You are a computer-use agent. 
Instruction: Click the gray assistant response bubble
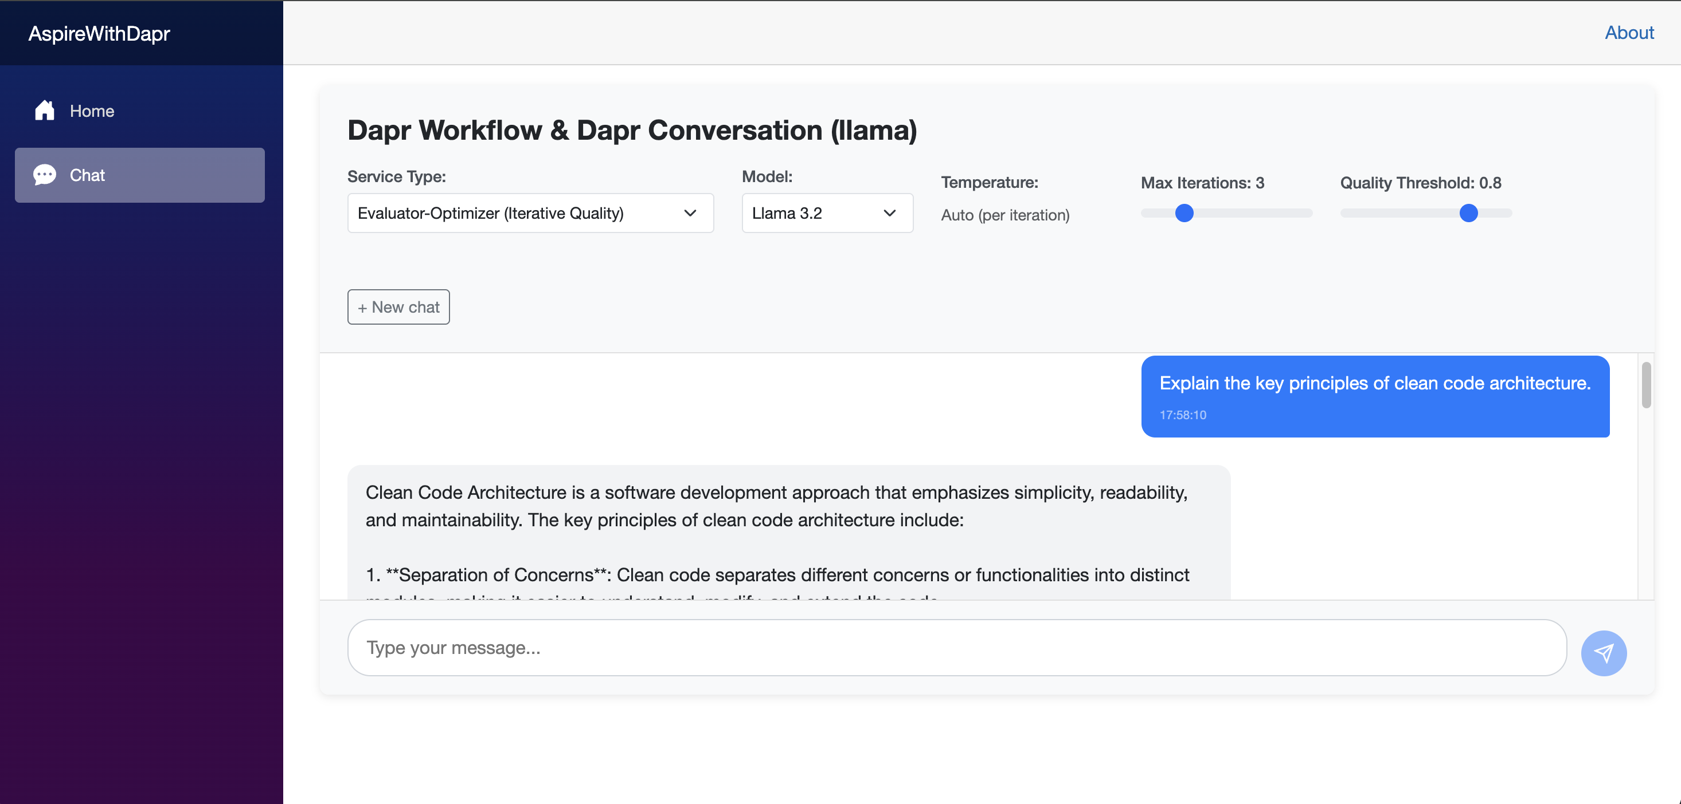click(788, 531)
